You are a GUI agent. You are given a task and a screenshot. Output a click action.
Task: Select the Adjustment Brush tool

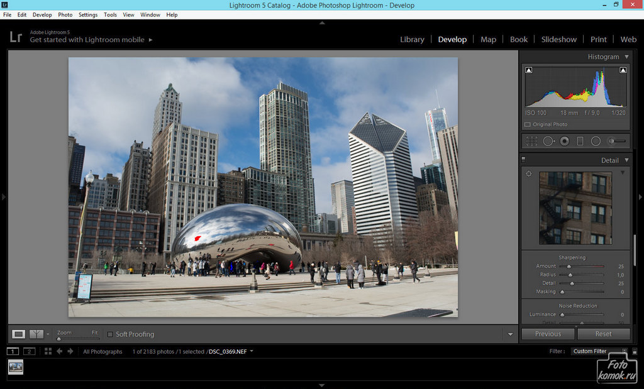click(618, 141)
